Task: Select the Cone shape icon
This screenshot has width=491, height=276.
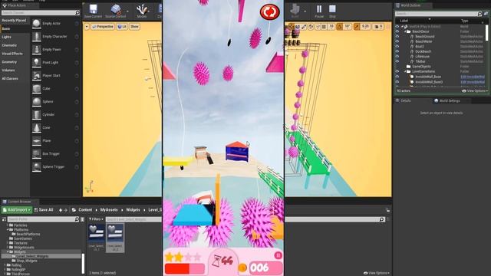Action: (37, 128)
